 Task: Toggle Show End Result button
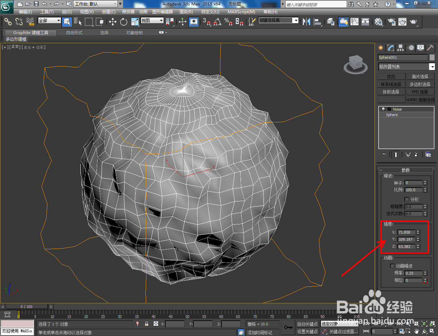click(x=396, y=155)
